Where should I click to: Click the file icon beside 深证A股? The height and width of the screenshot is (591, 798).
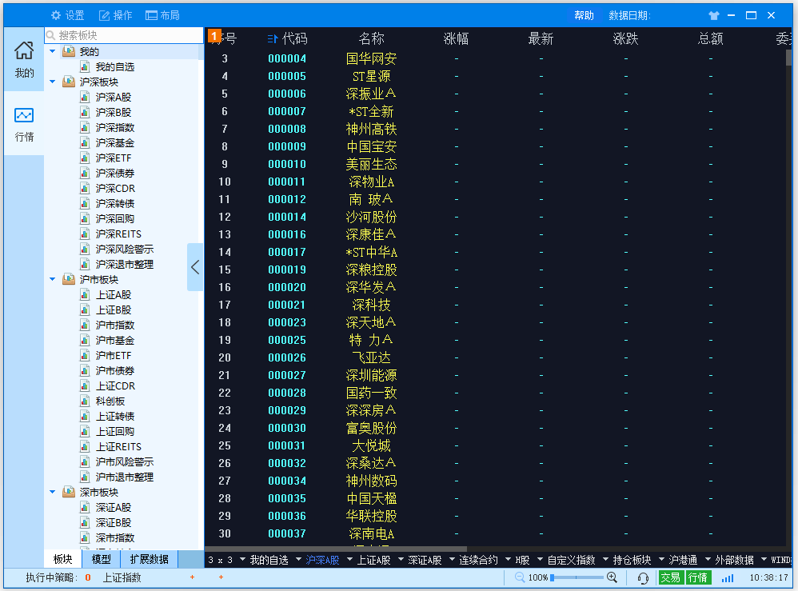tap(85, 508)
